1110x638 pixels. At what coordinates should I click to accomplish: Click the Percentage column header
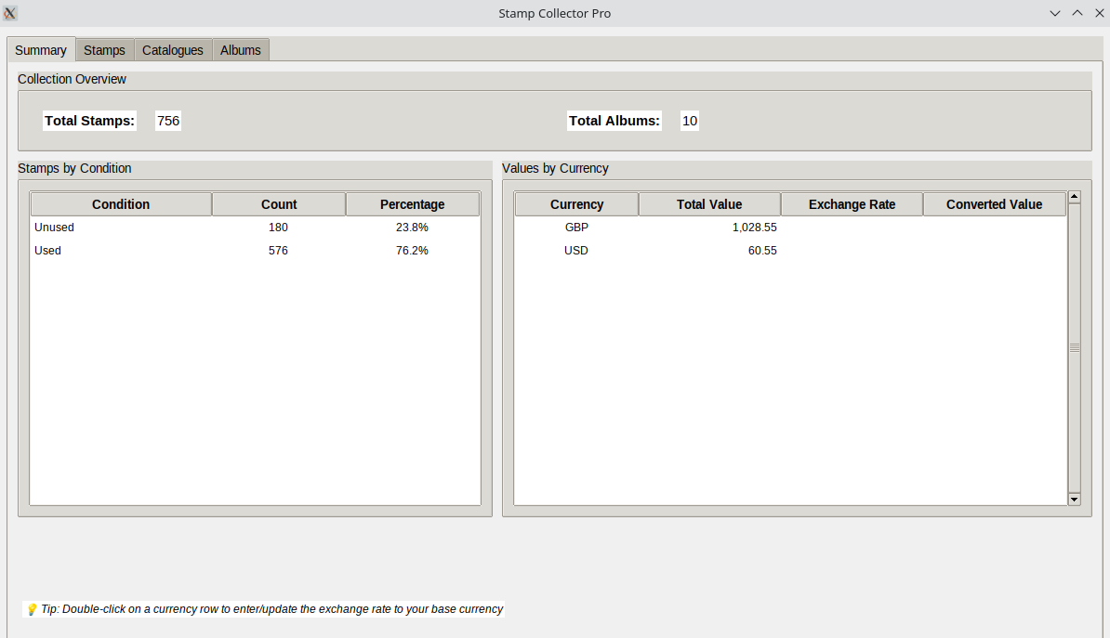413,204
